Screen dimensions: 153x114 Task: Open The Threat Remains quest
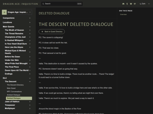tap(14, 33)
